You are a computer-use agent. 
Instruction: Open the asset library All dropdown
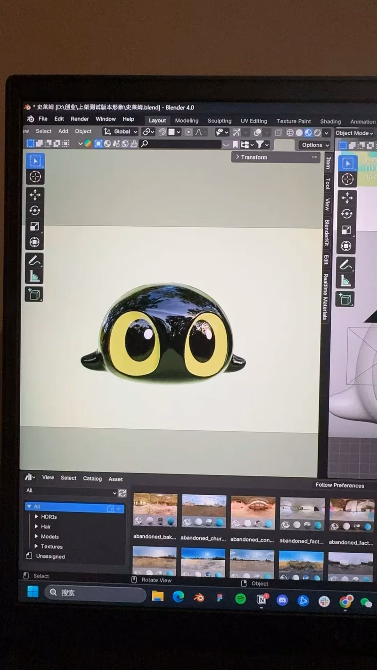pos(71,491)
